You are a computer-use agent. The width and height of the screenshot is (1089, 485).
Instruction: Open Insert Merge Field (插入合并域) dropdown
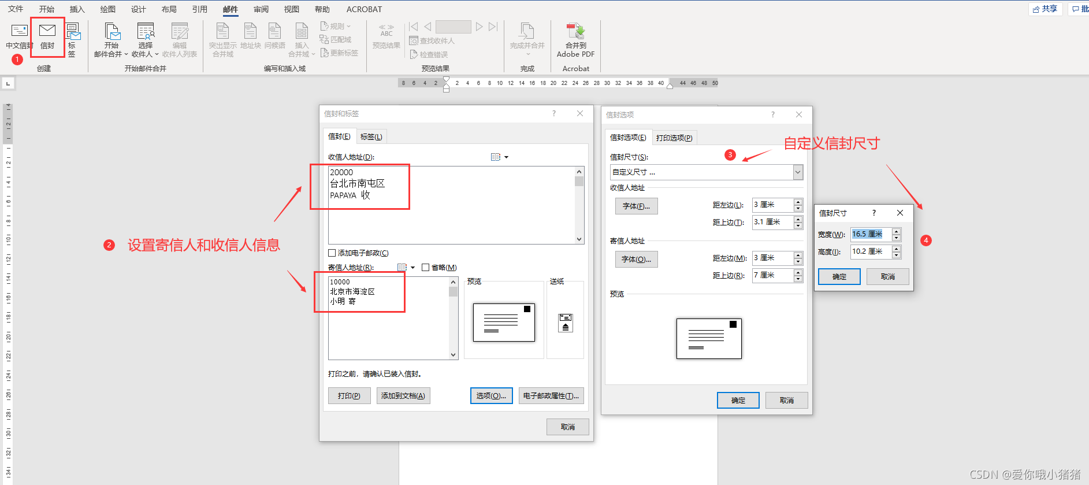pos(302,40)
